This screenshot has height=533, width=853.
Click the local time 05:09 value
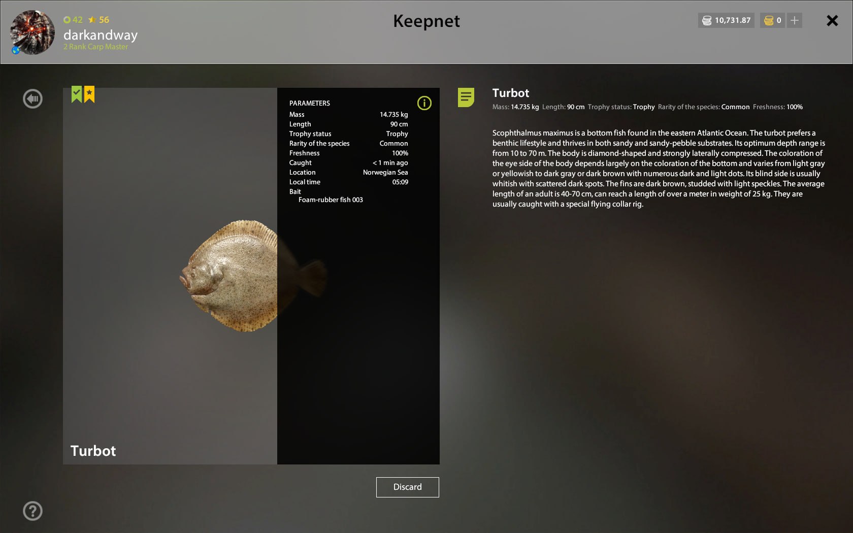coord(400,182)
